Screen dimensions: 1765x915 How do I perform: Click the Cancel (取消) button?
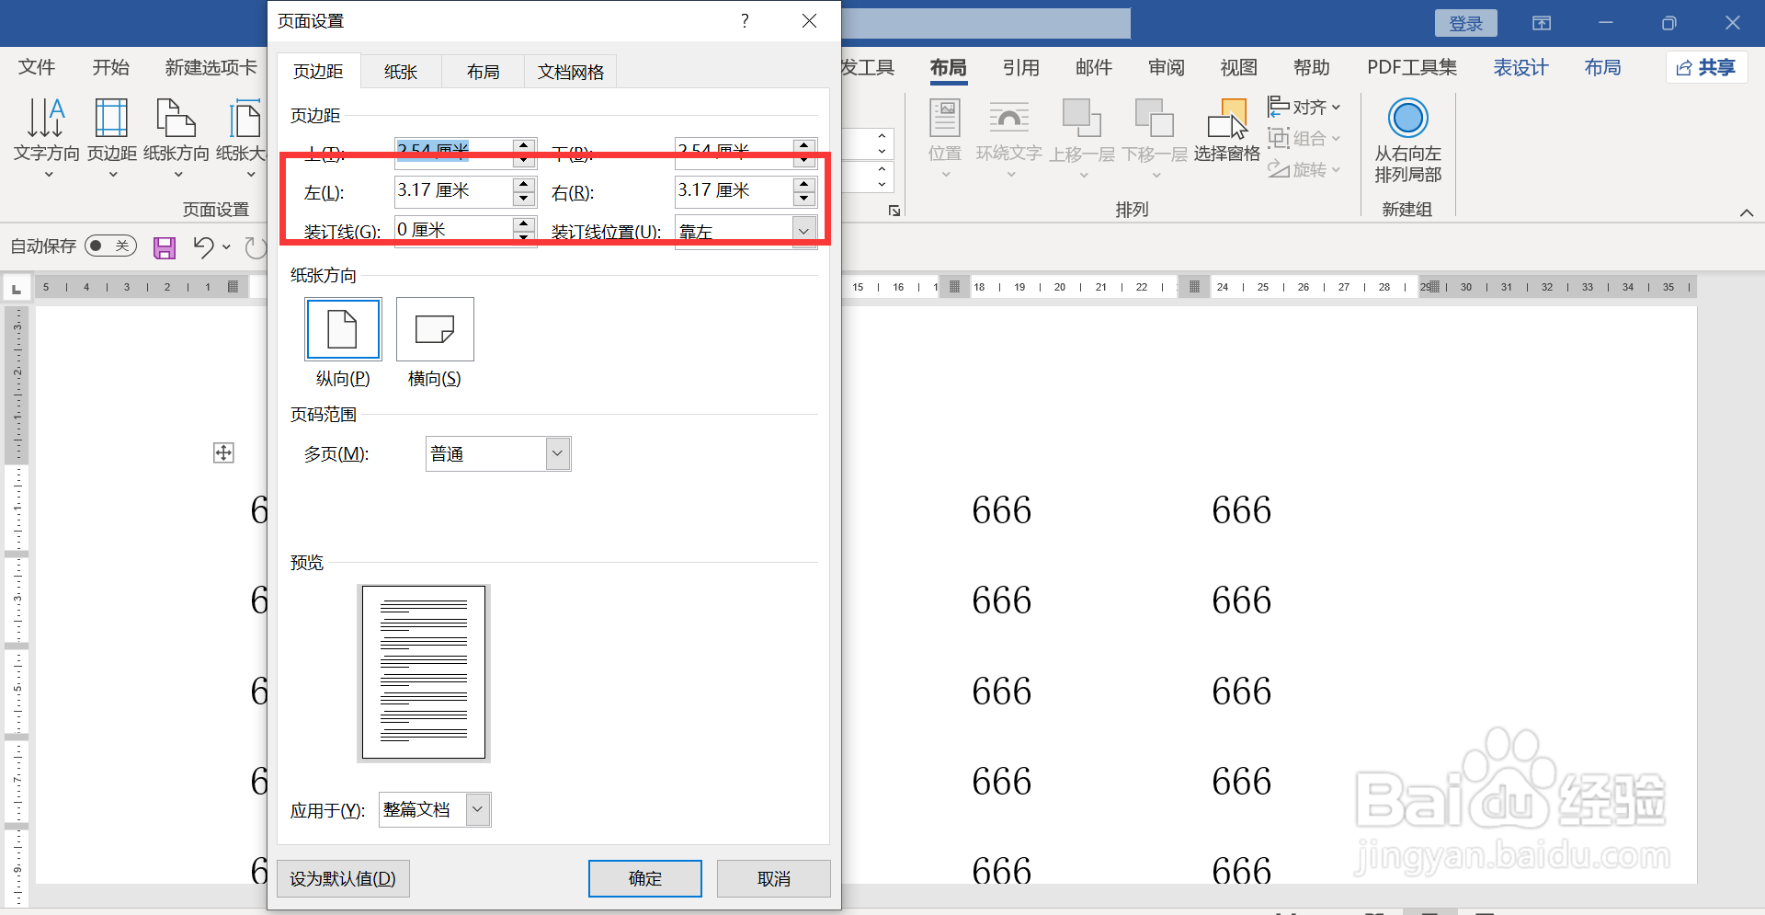774,878
